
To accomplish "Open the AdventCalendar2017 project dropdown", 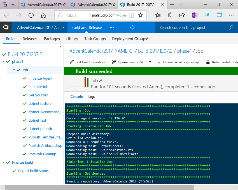I will [63, 27].
